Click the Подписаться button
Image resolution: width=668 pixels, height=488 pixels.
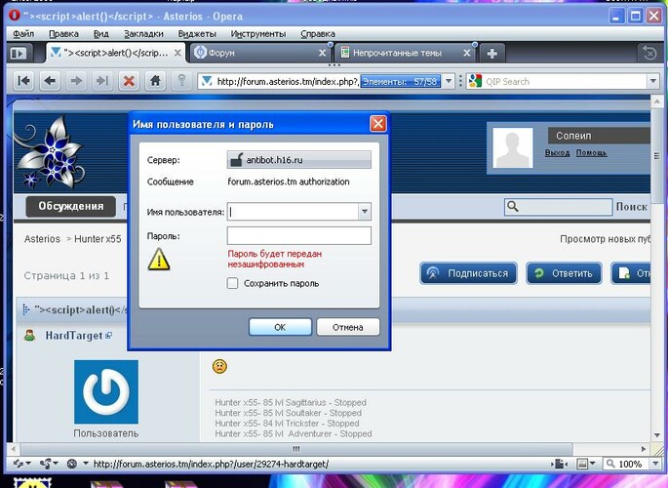(x=468, y=273)
